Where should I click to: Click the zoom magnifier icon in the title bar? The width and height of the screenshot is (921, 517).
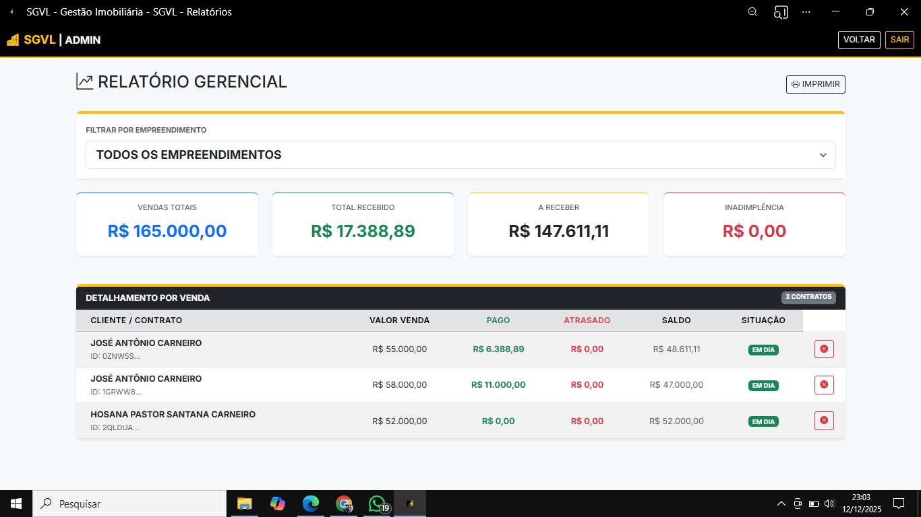(752, 11)
